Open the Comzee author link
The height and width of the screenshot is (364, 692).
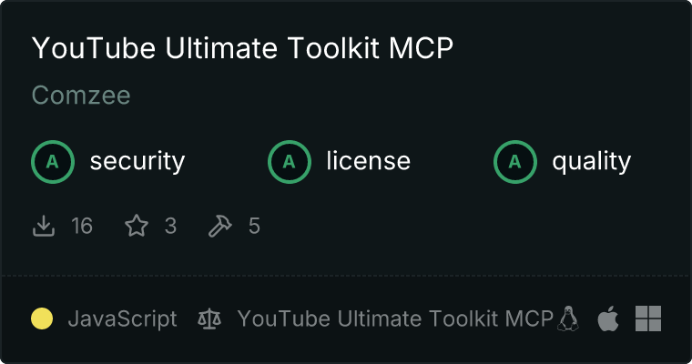tap(81, 96)
